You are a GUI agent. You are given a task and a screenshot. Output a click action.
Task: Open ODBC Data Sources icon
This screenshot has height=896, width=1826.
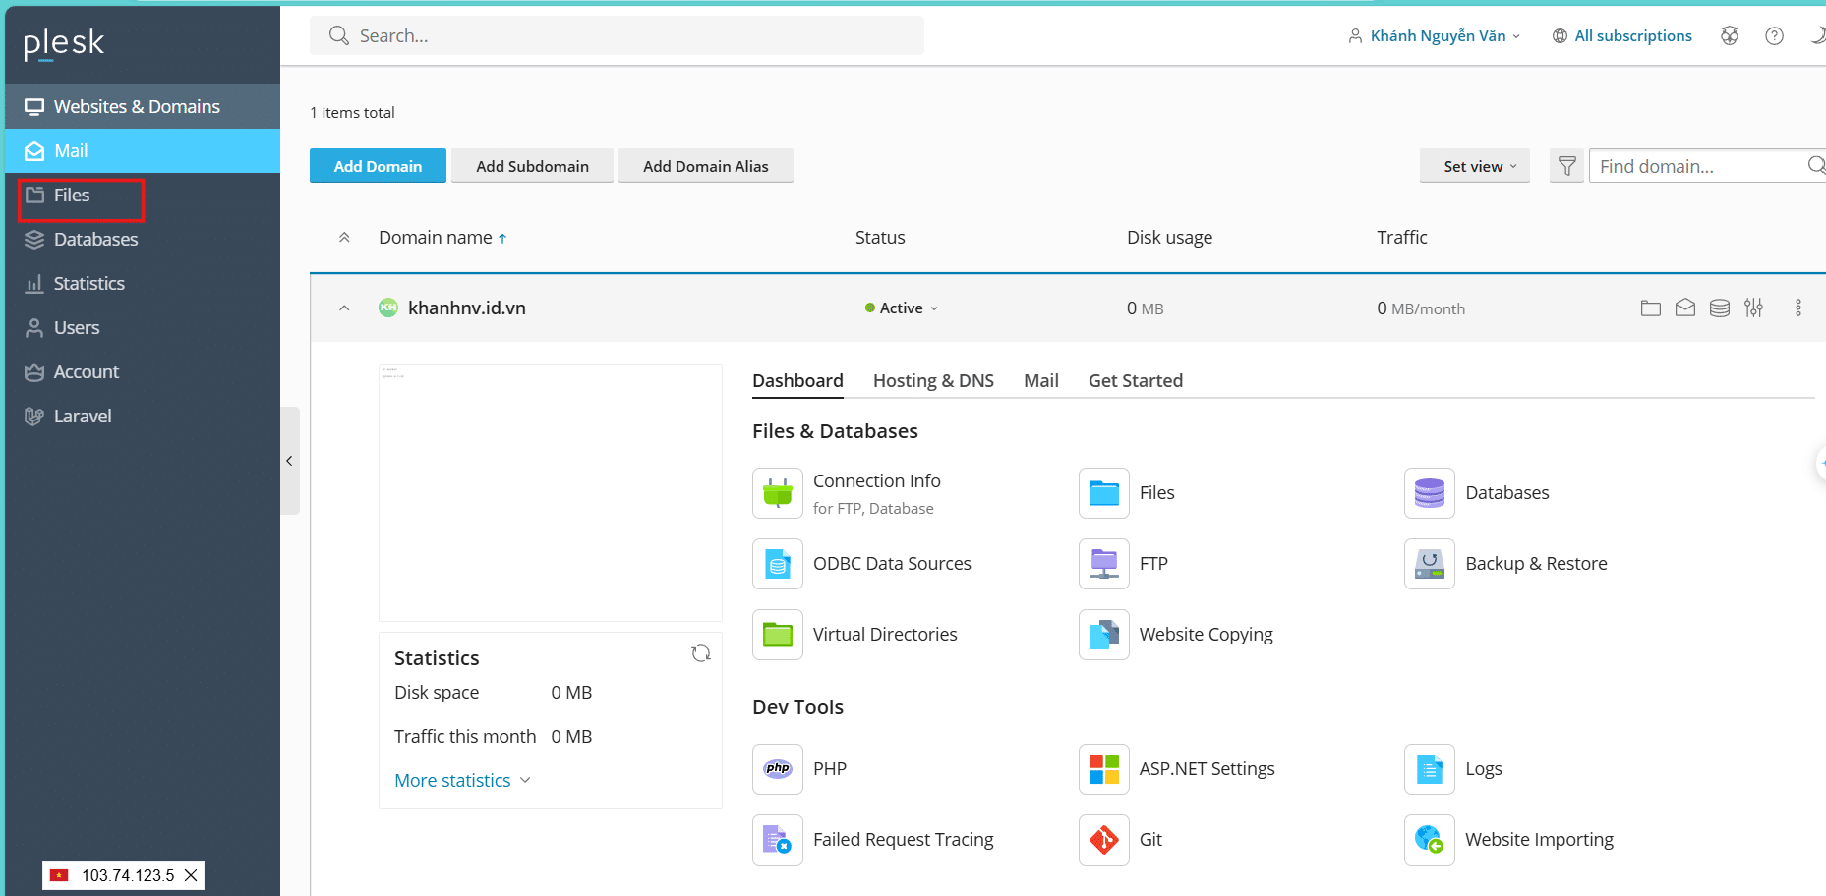[x=778, y=564]
